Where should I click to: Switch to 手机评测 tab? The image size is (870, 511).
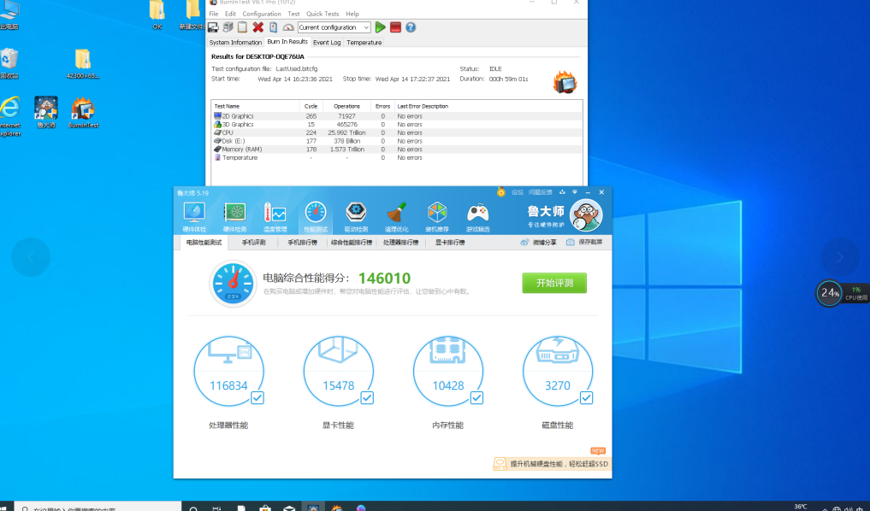[253, 243]
